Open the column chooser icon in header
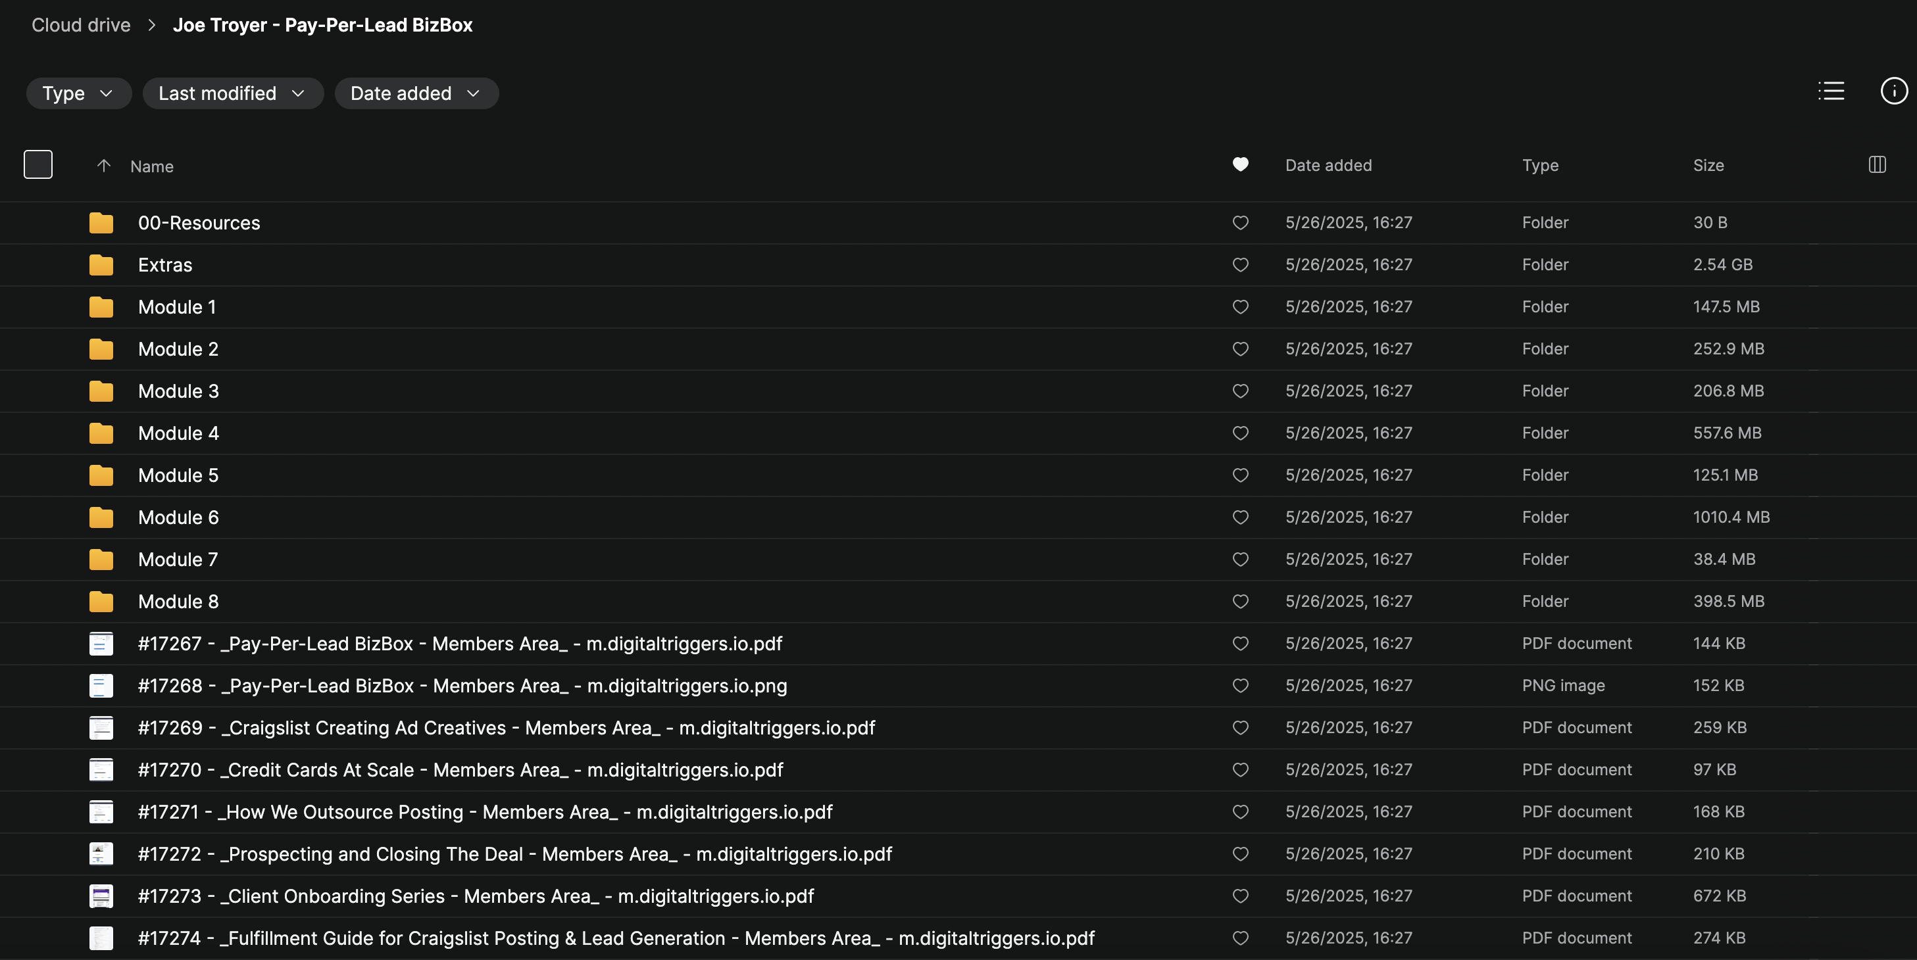Image resolution: width=1917 pixels, height=960 pixels. (1877, 164)
